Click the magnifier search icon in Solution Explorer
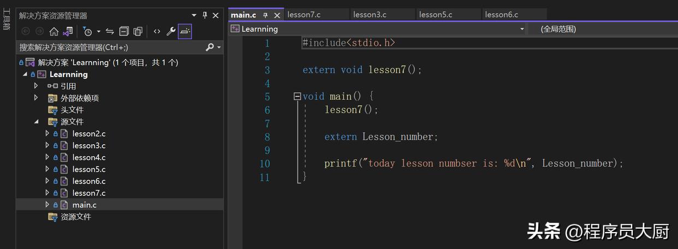 tap(210, 48)
